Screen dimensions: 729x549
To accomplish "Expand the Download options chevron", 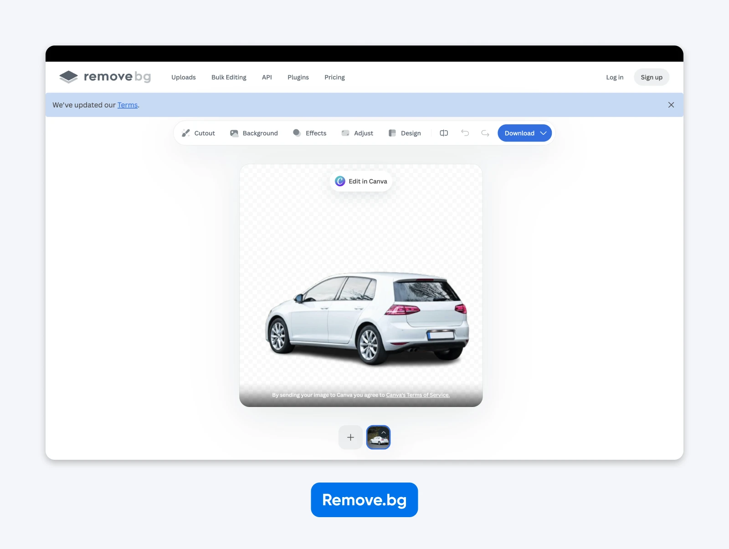I will pos(543,133).
